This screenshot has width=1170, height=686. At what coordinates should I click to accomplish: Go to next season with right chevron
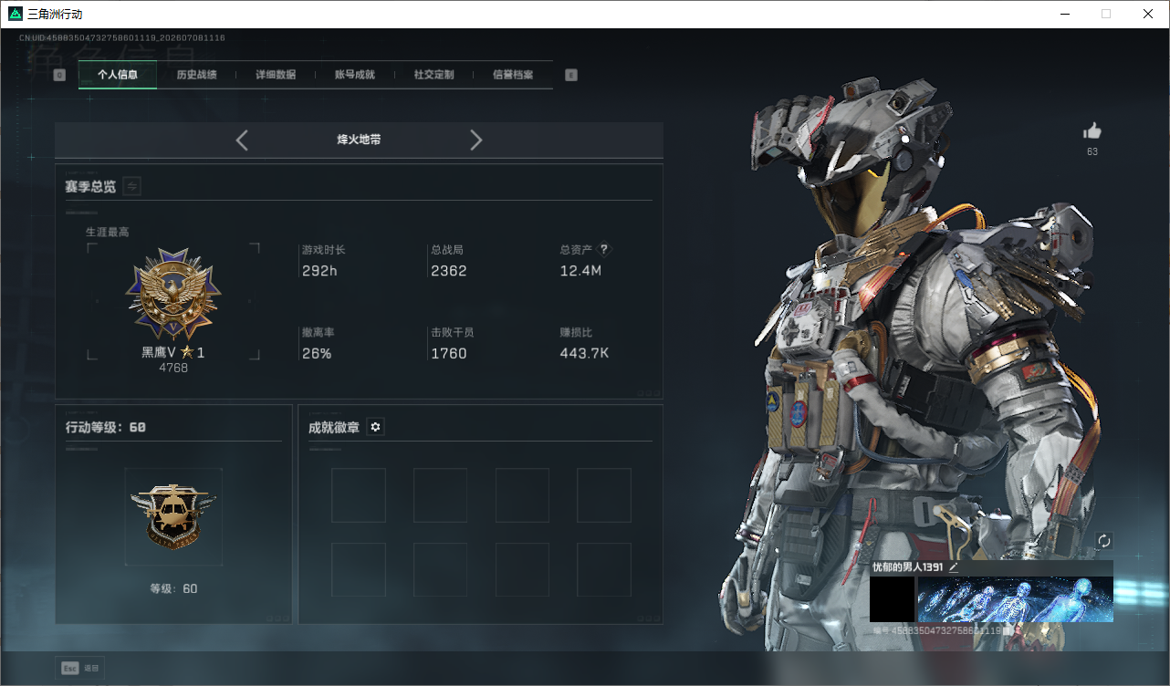[x=475, y=140]
